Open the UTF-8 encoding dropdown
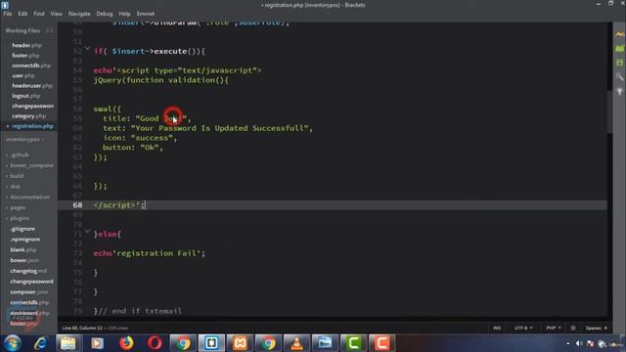 (523, 329)
